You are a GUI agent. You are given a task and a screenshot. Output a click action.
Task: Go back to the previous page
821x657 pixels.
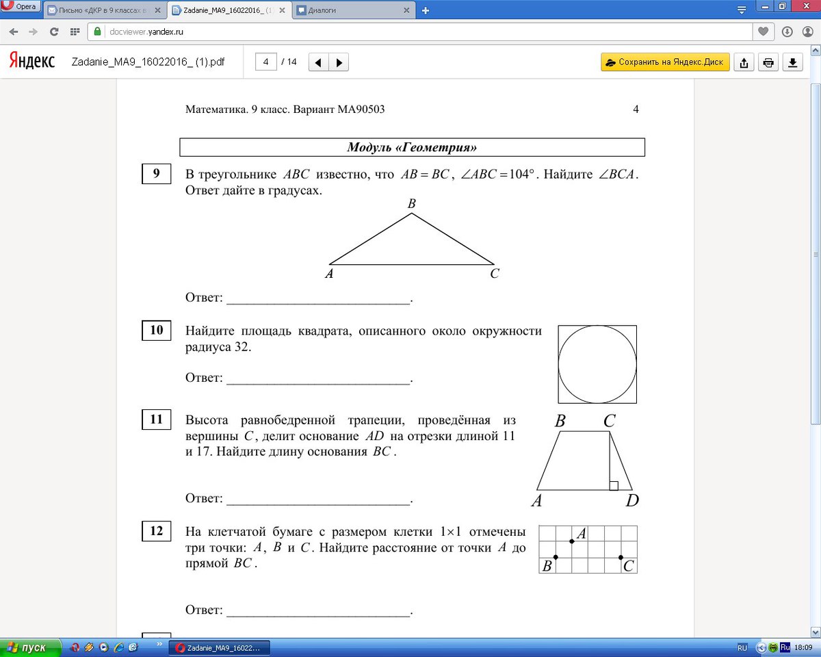click(x=14, y=31)
